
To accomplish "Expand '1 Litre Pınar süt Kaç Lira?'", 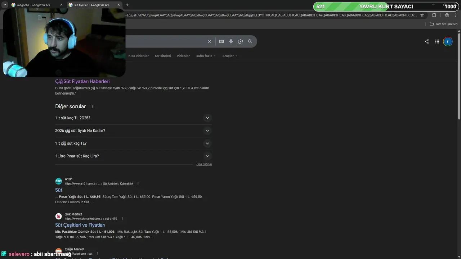I will [133, 156].
